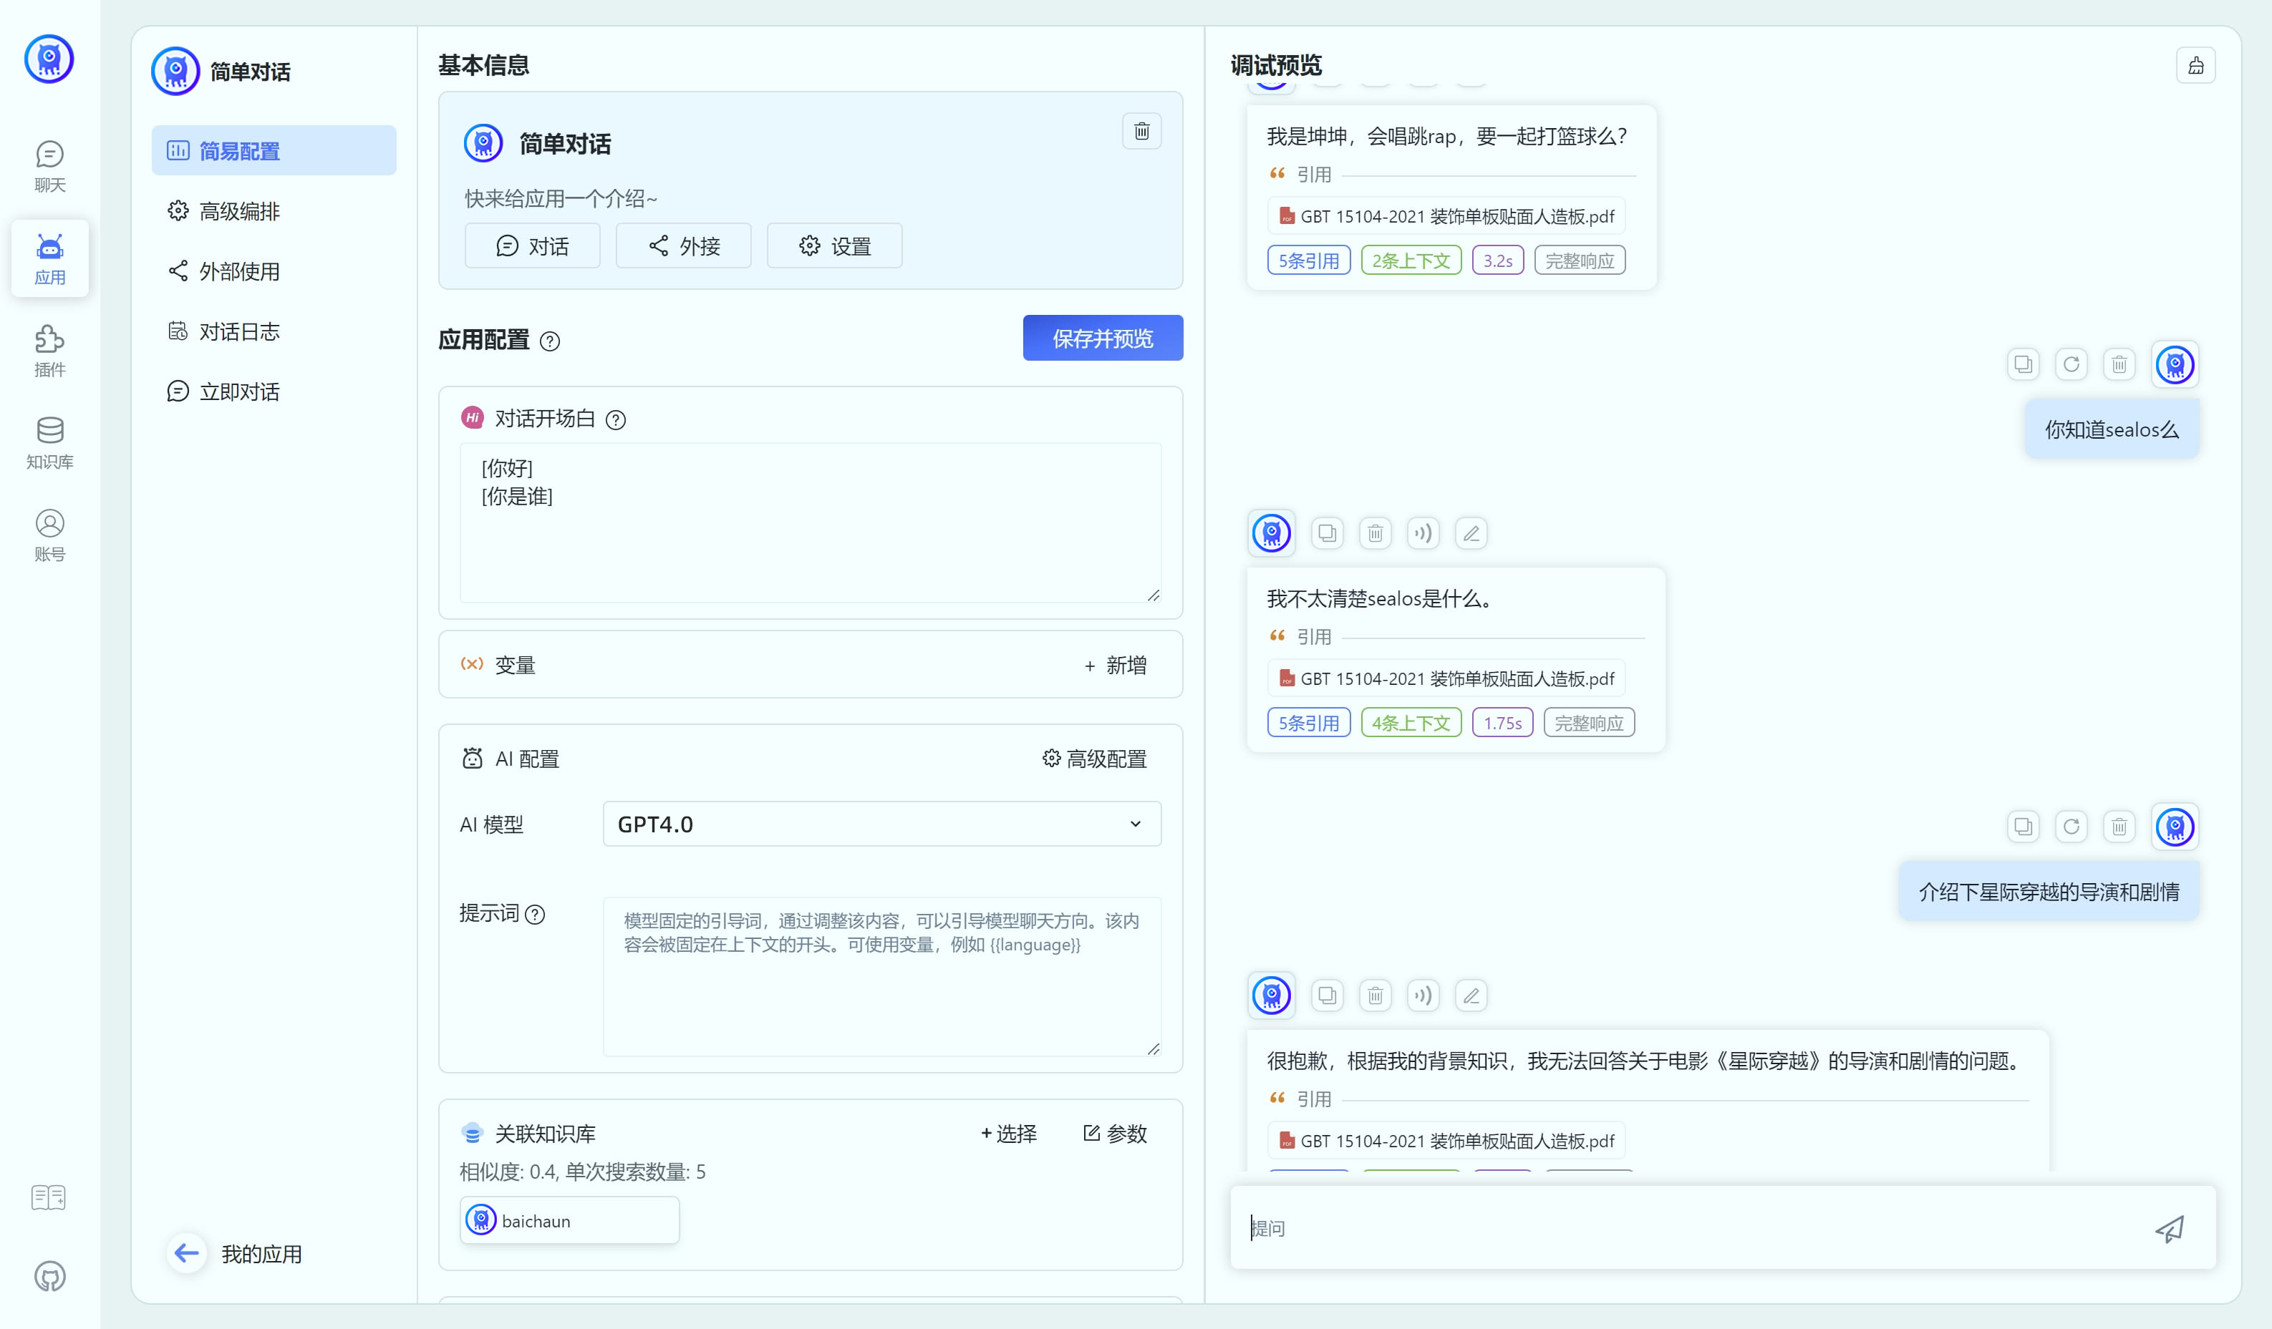Open the 设置 settings button
The width and height of the screenshot is (2272, 1329).
tap(834, 246)
